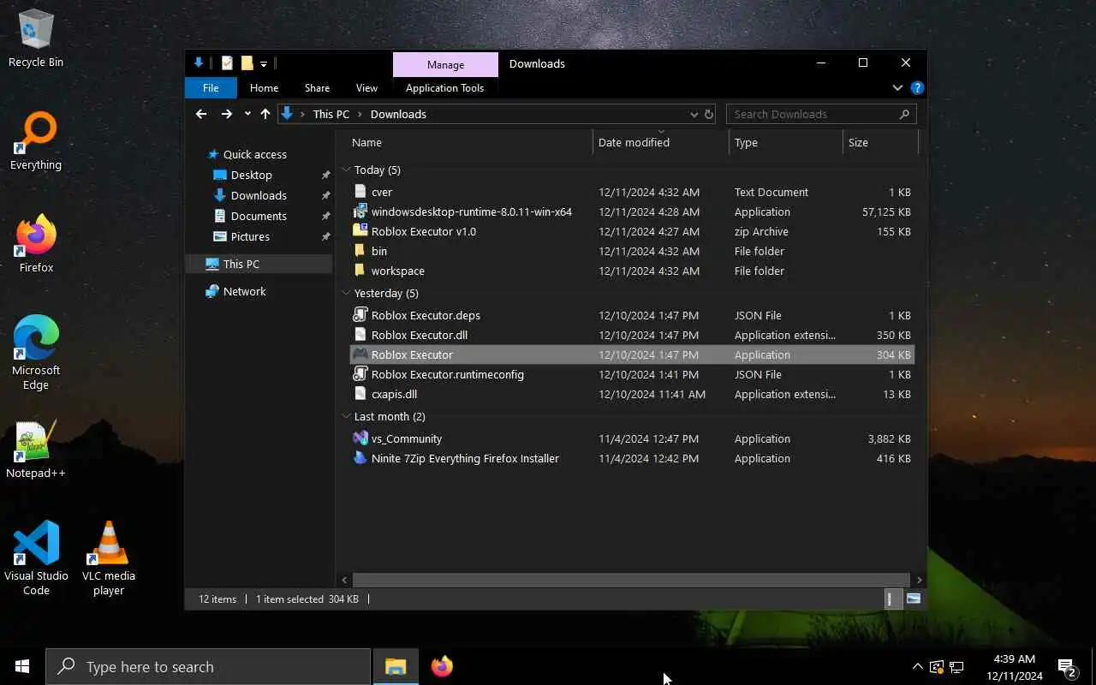Click the horizontal scrollbar in file list

point(631,580)
